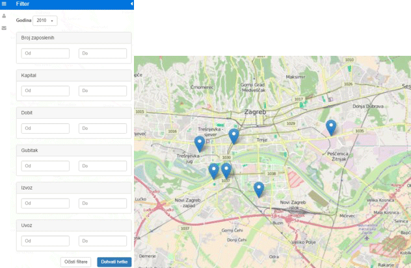Click the Očisti filtere button
Screen dimensions: 411x268
tap(75, 262)
